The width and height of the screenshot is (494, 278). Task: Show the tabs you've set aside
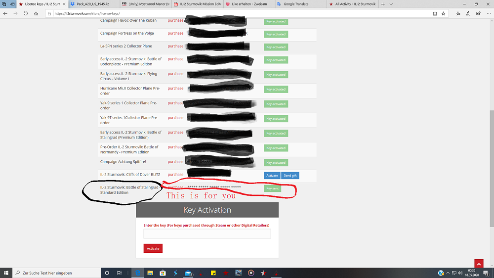(x=4, y=4)
